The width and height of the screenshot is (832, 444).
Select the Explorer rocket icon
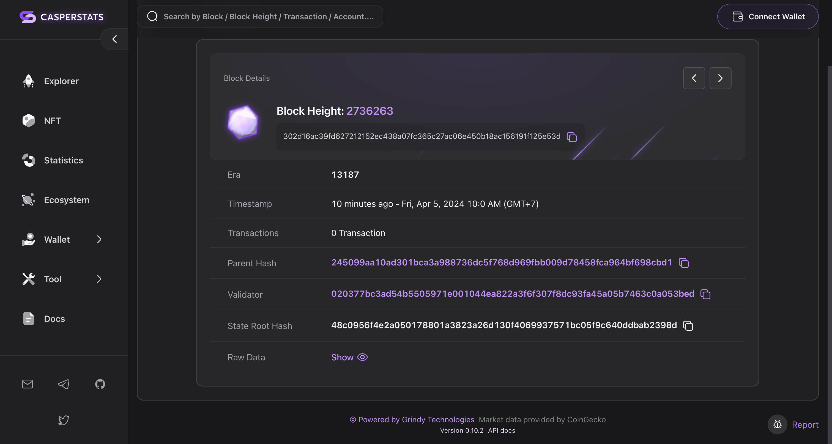[28, 81]
